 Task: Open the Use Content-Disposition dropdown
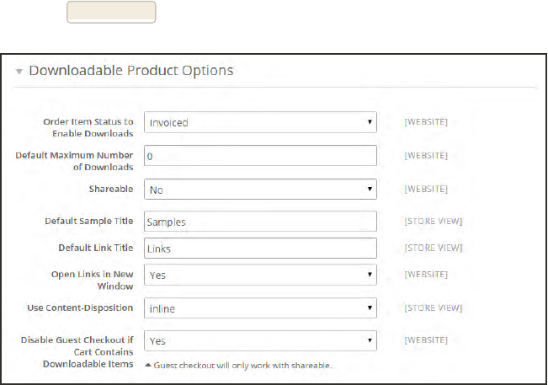259,308
